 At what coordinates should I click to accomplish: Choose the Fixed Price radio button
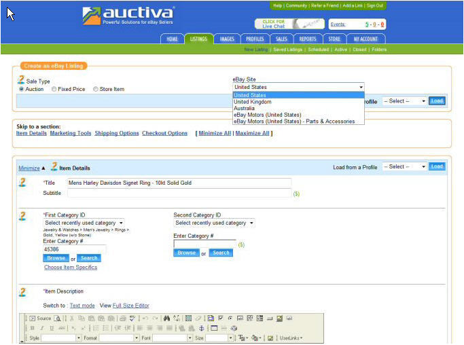click(54, 89)
